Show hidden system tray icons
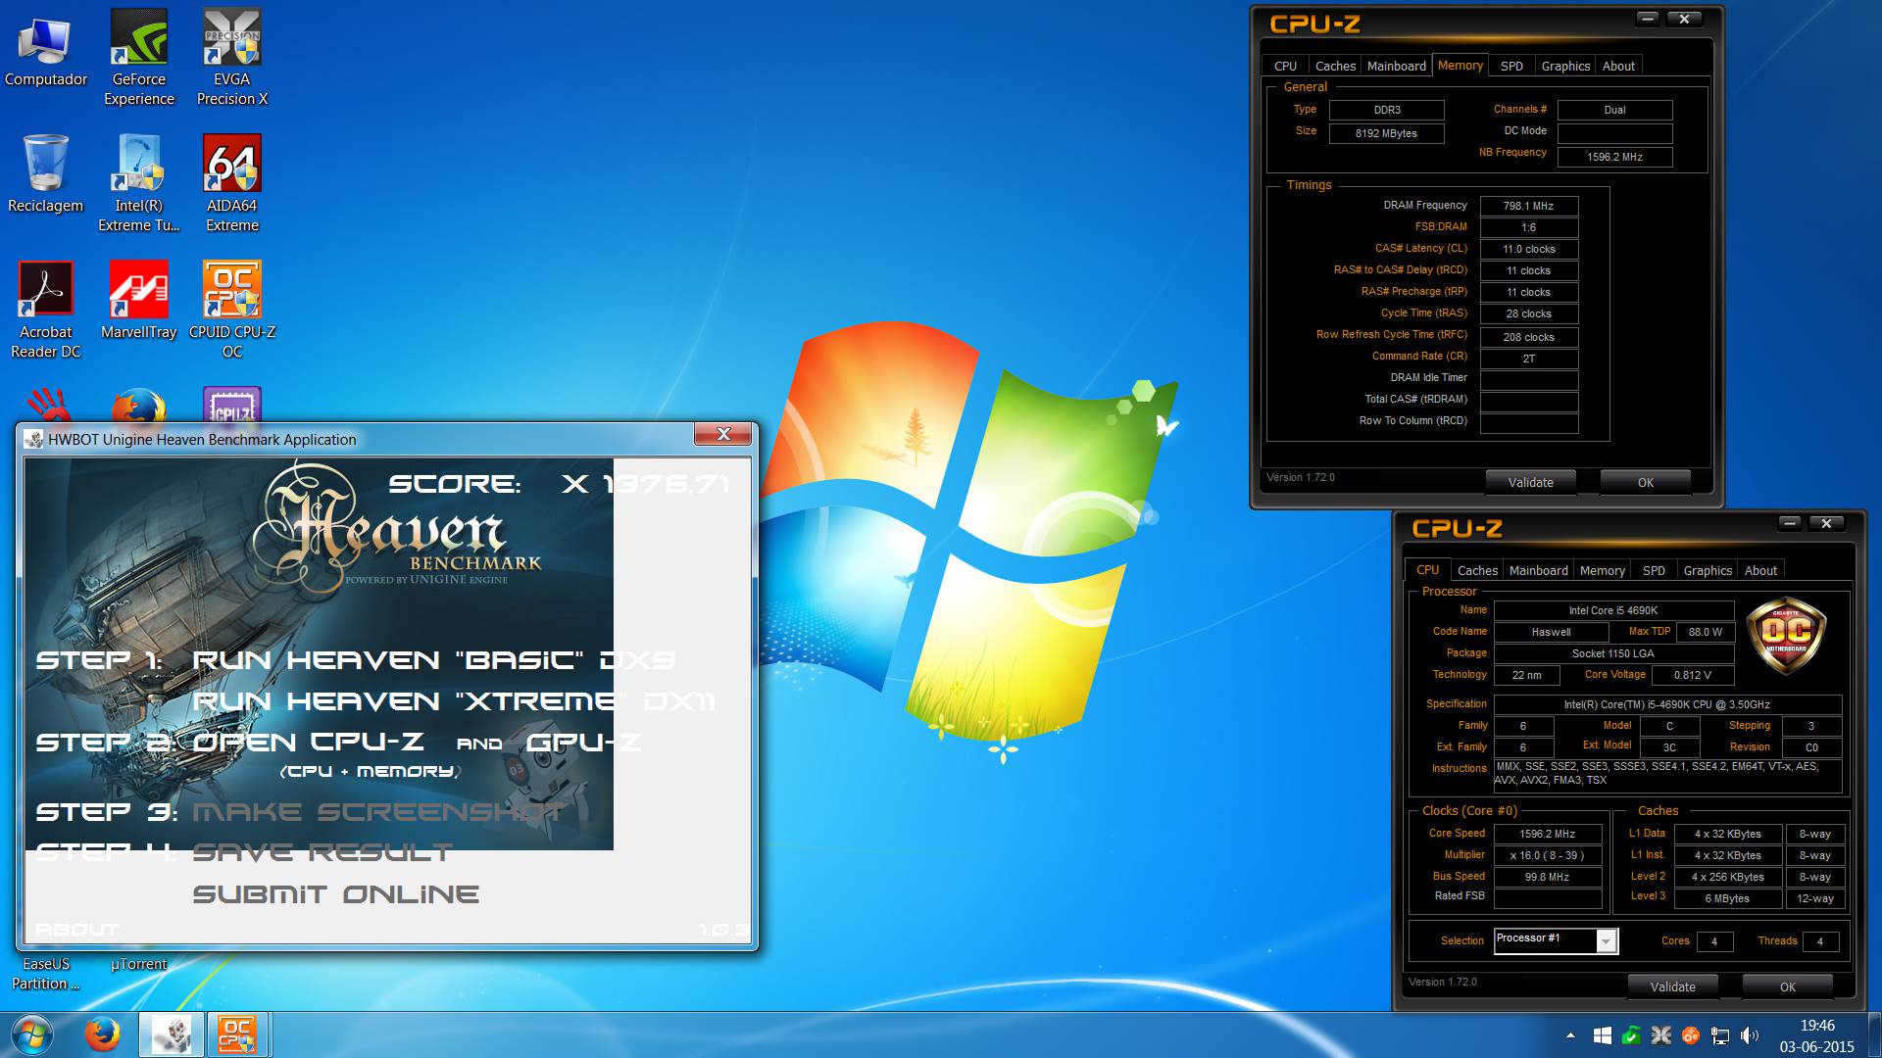This screenshot has height=1058, width=1882. tap(1570, 1035)
